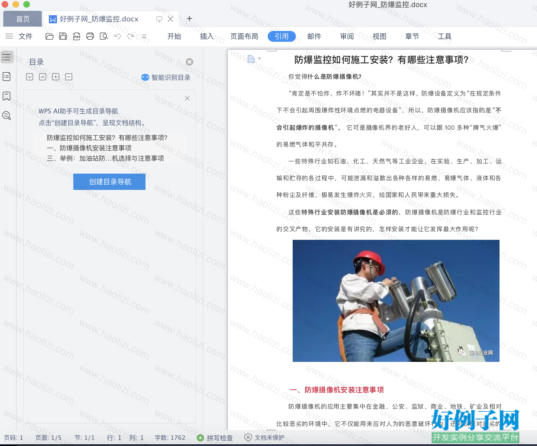Viewport: 537px width, 446px height.
Task: Click 列: 1 in status bar
Action: pos(136,438)
